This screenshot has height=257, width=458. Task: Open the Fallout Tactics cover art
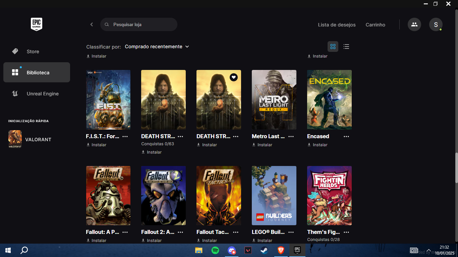coord(219,195)
